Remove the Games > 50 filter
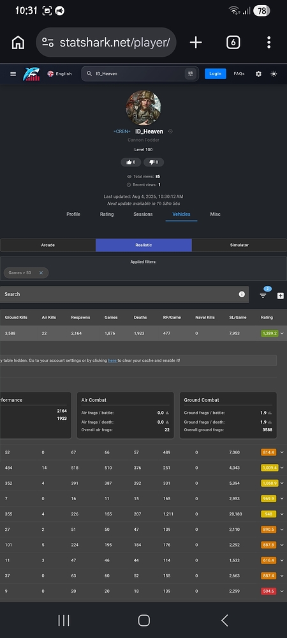Image resolution: width=287 pixels, height=638 pixels. [41, 272]
